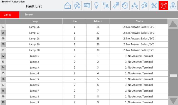Select row 32 Lamp: 1 entry
178x105 pixels.
84,56
